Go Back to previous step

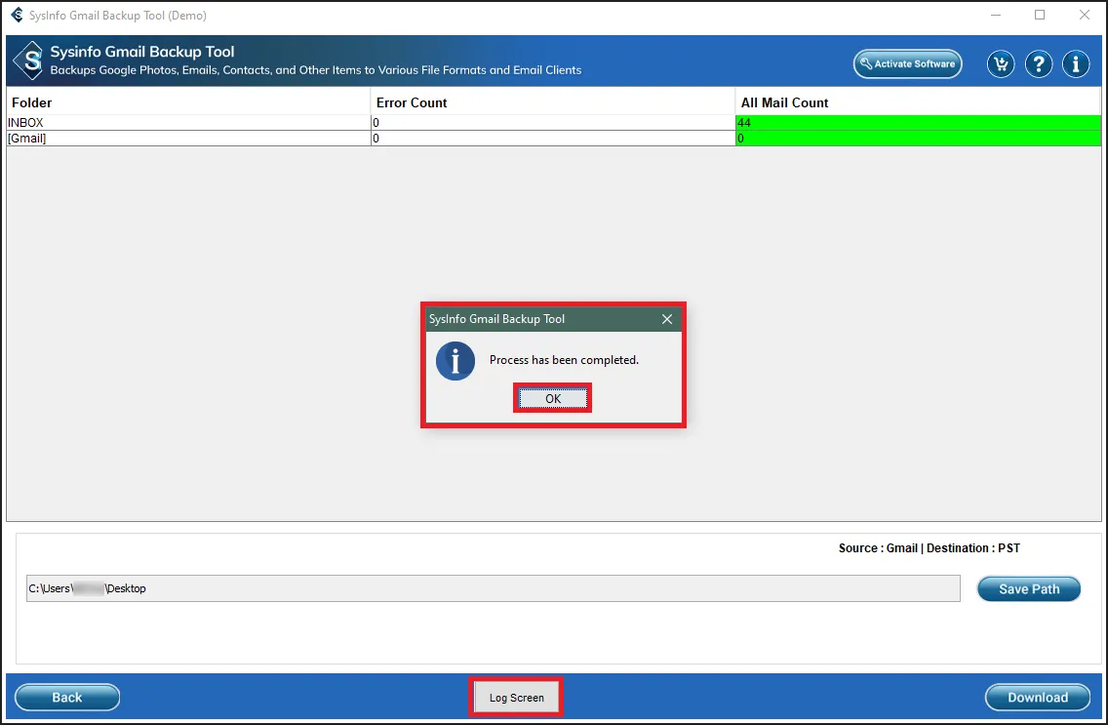coord(67,698)
